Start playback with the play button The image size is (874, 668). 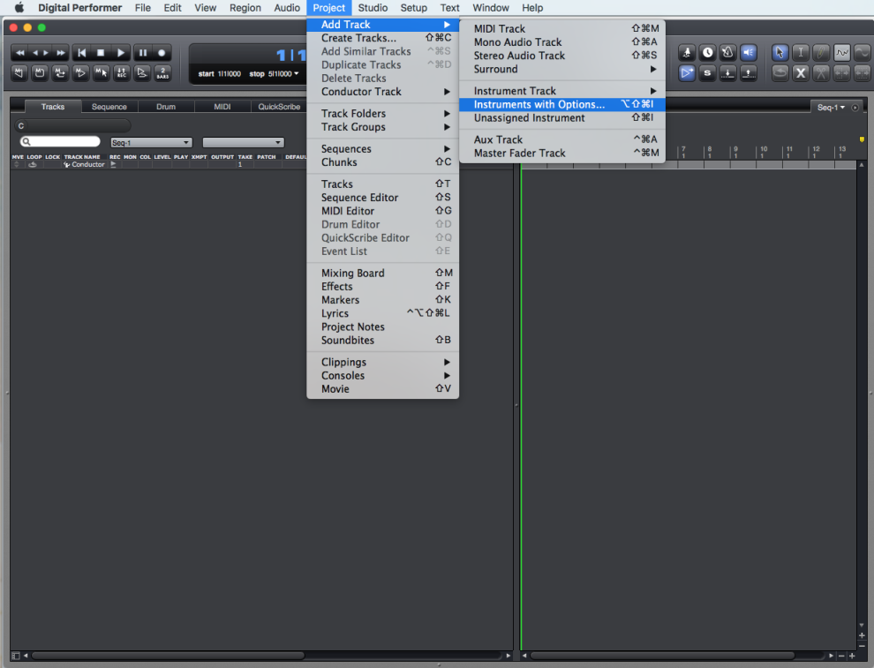120,53
